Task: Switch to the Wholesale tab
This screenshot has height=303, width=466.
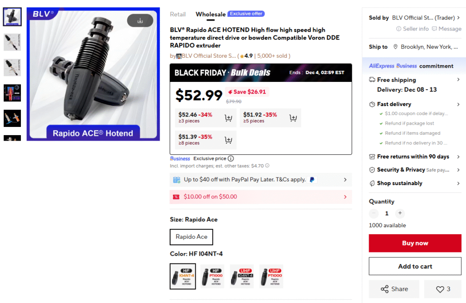Action: coord(210,14)
